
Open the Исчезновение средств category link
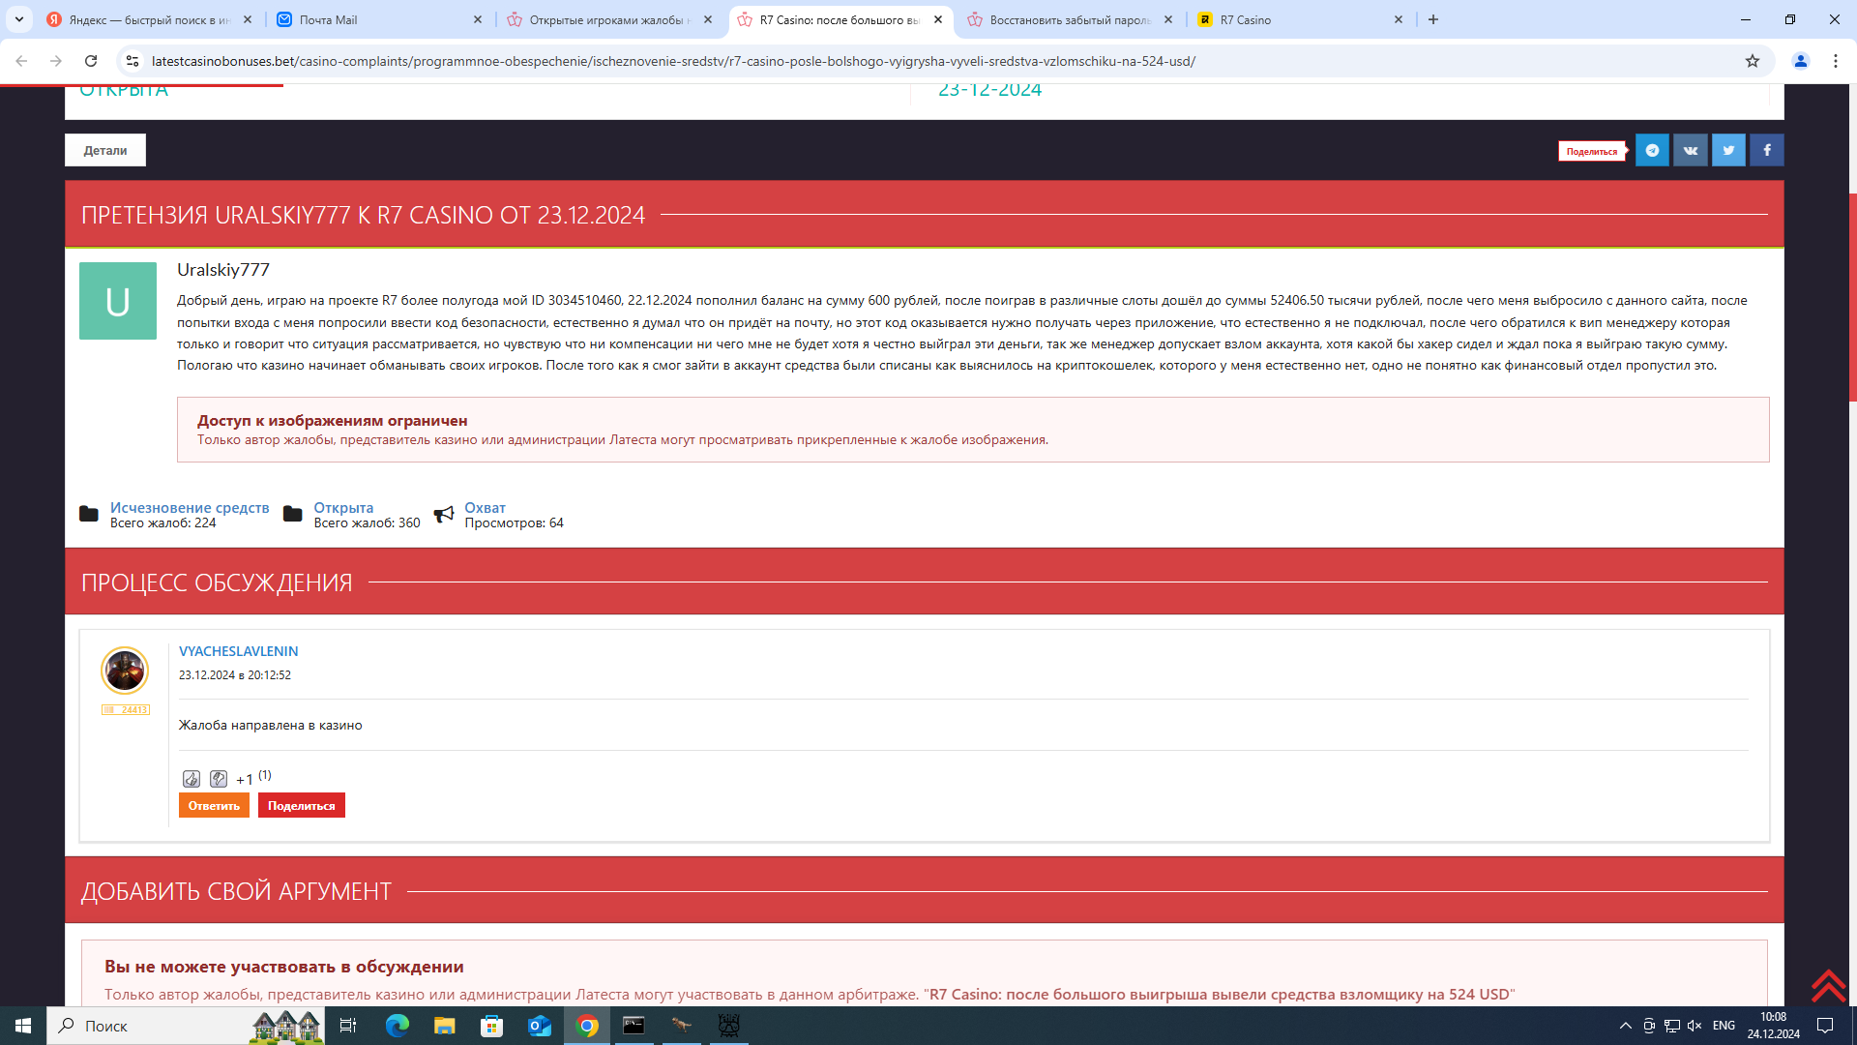click(190, 507)
